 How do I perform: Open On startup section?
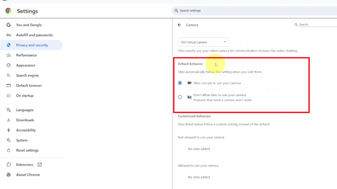[x=25, y=96]
